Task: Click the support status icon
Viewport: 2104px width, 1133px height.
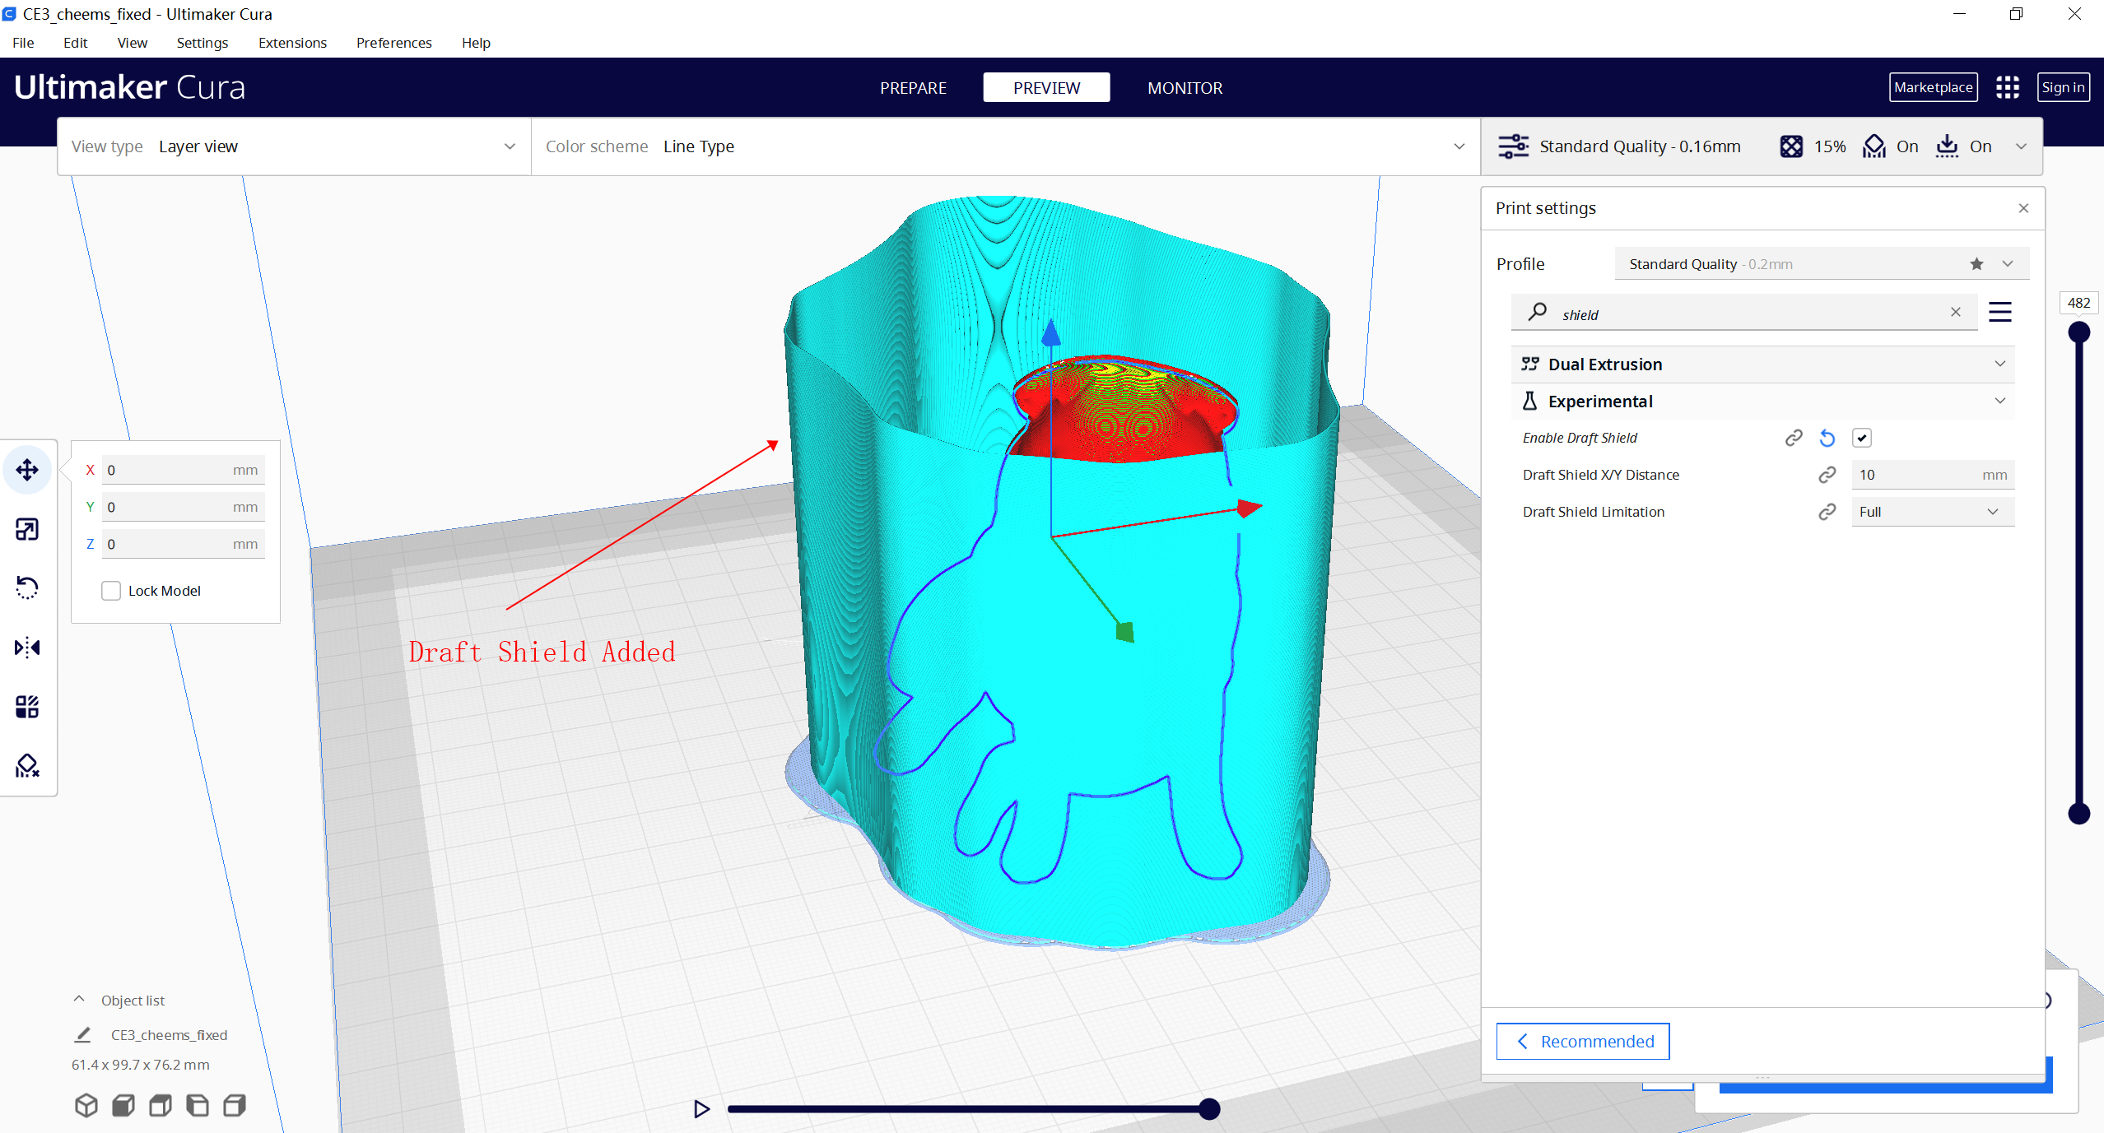Action: 1874,146
